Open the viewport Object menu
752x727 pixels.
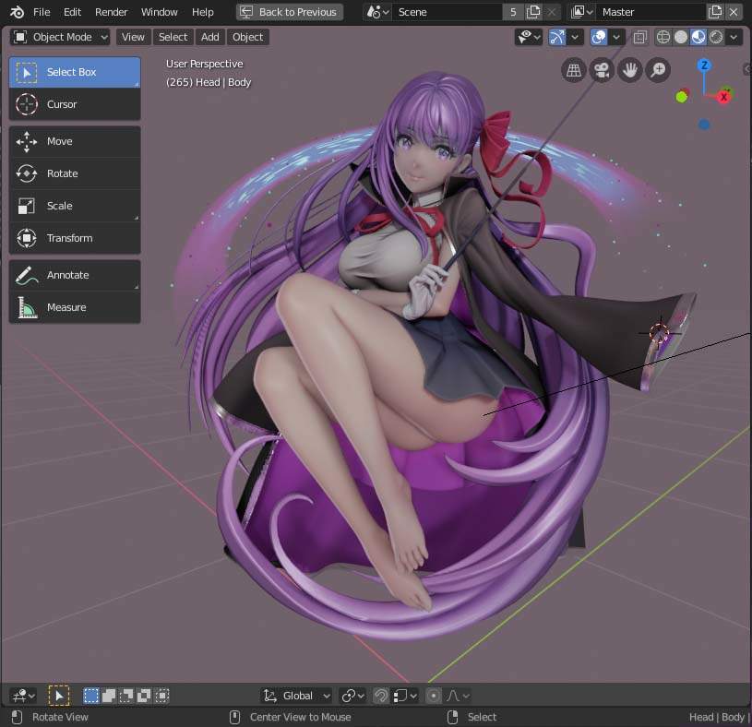coord(248,37)
